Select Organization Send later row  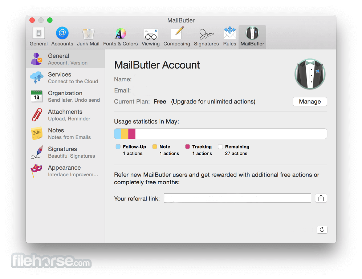66,96
